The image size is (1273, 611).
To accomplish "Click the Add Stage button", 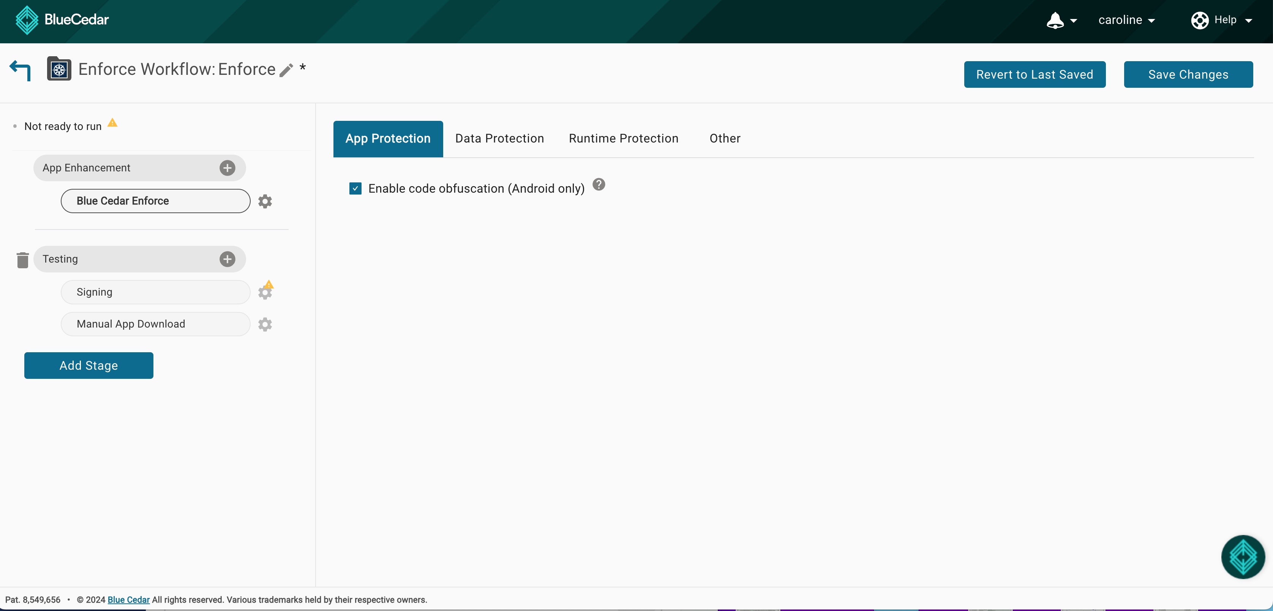I will (x=88, y=366).
